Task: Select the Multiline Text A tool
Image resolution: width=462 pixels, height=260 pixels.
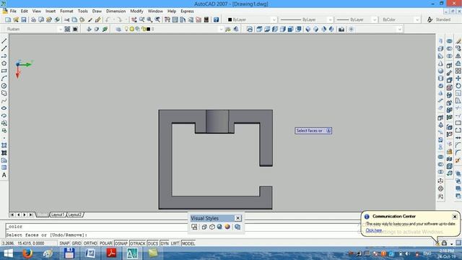Action: coord(4,175)
